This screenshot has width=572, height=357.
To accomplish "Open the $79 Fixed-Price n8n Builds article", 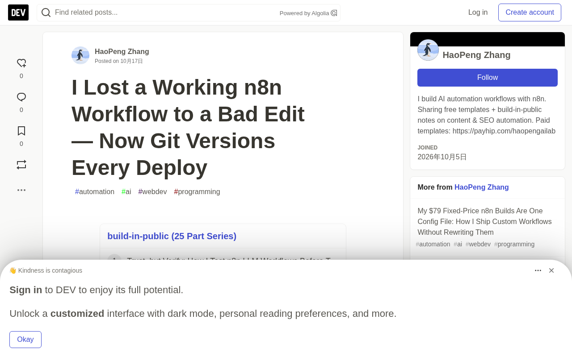I will pos(485,222).
